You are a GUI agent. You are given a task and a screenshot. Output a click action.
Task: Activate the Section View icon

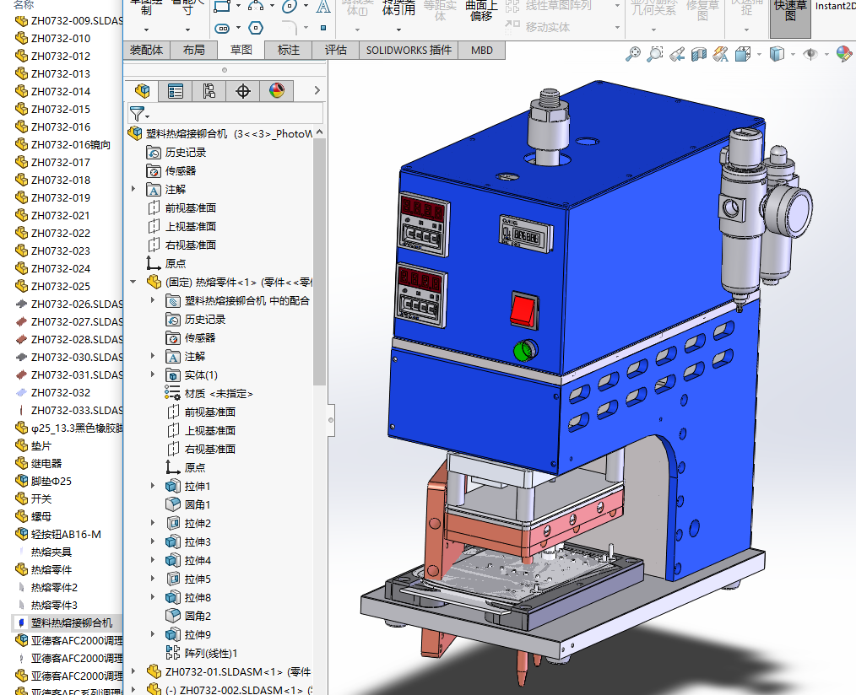[x=698, y=55]
